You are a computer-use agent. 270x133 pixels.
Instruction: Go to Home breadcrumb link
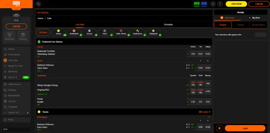coord(40,18)
